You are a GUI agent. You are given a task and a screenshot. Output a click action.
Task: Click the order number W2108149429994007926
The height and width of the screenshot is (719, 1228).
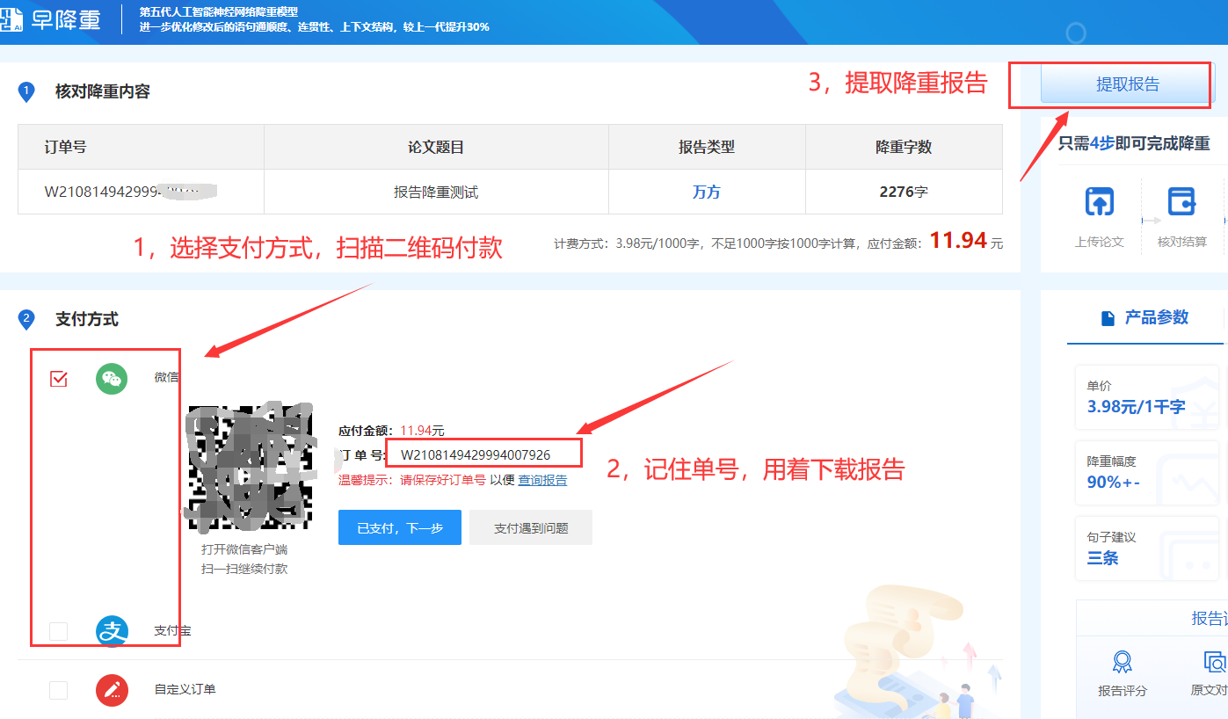(476, 454)
